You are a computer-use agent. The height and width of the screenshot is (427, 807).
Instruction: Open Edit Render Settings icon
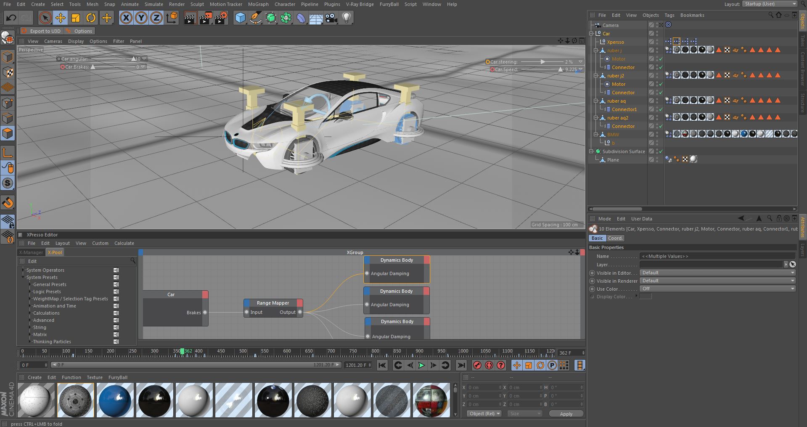click(x=221, y=18)
